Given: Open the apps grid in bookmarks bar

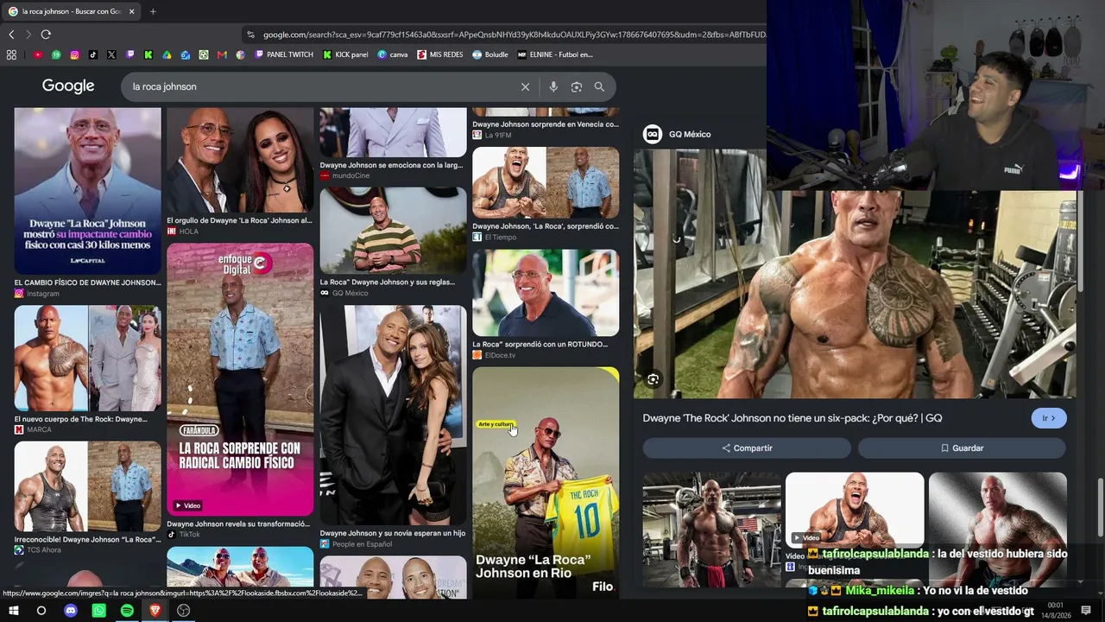Looking at the screenshot, I should tap(11, 54).
